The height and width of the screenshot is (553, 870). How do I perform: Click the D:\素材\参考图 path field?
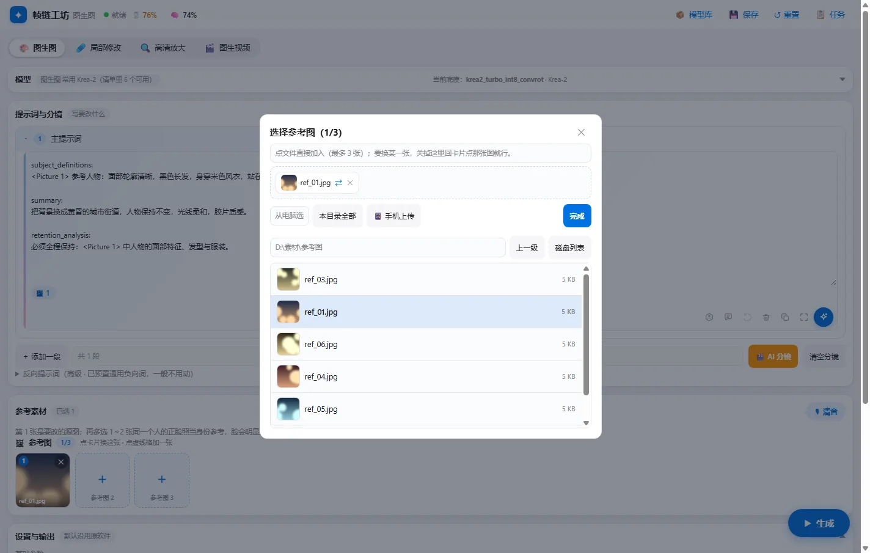(388, 247)
